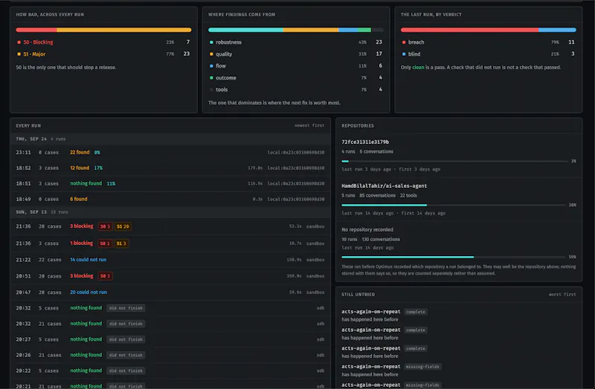This screenshot has width=595, height=389.
Task: Click the 3% progress bar for 72fce31311e3179b
Action: click(x=454, y=161)
